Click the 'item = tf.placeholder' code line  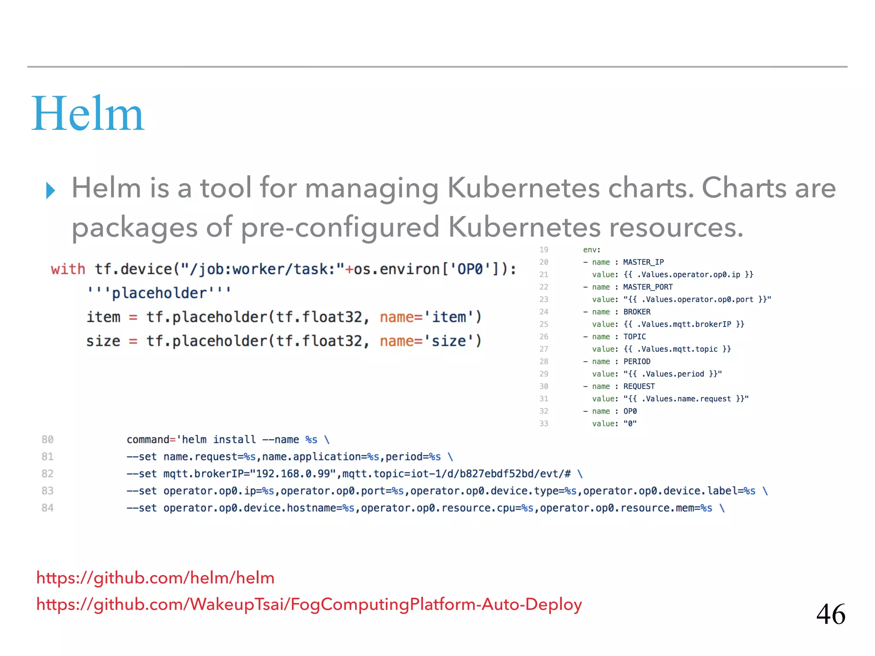pyautogui.click(x=284, y=317)
